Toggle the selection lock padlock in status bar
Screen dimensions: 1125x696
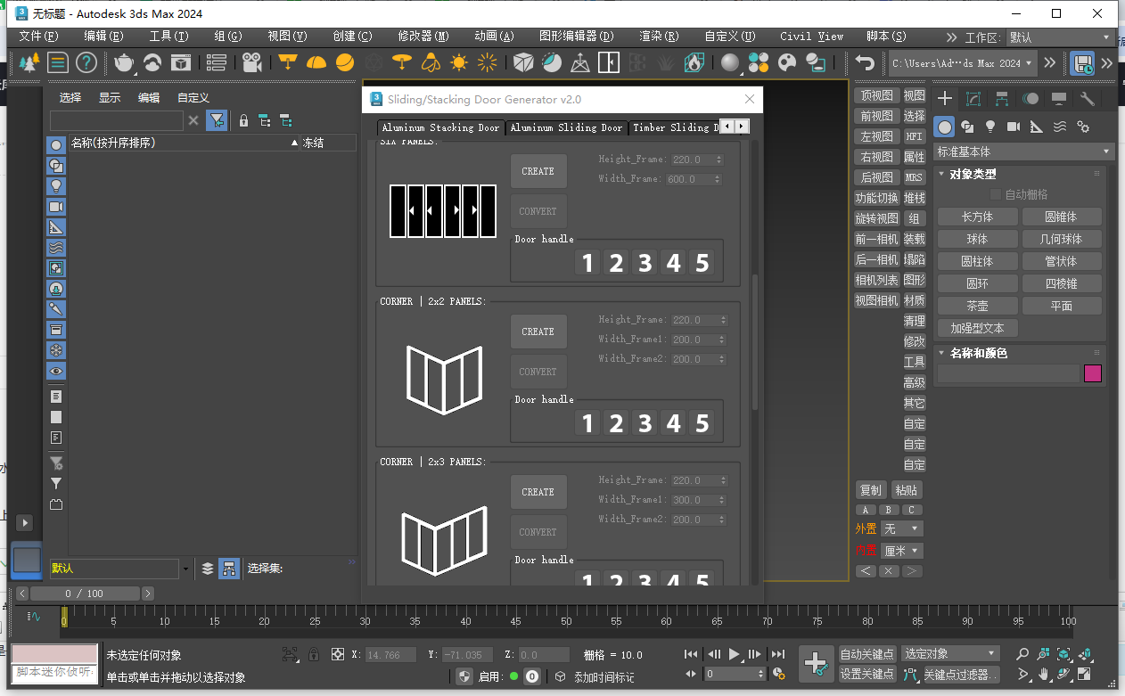pos(314,654)
